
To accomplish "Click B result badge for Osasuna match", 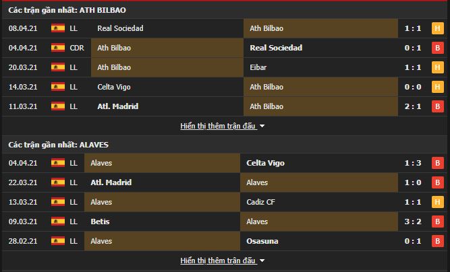I will pos(437,241).
